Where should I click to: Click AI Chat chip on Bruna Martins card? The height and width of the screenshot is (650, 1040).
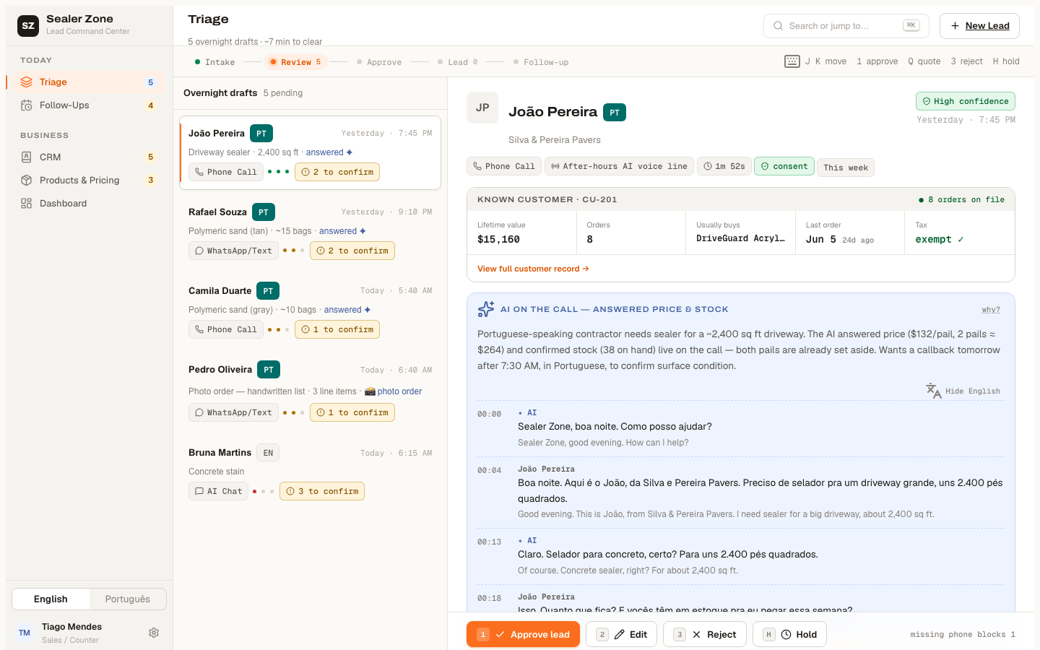coord(218,491)
